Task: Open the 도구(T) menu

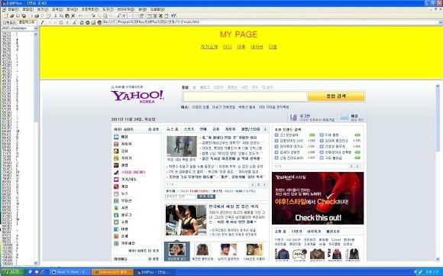Action: click(x=108, y=9)
